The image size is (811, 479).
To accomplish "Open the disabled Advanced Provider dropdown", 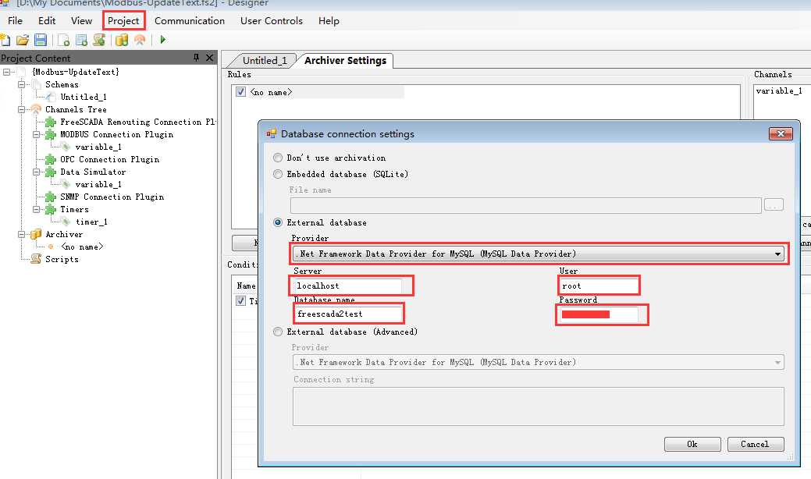I will tap(538, 362).
